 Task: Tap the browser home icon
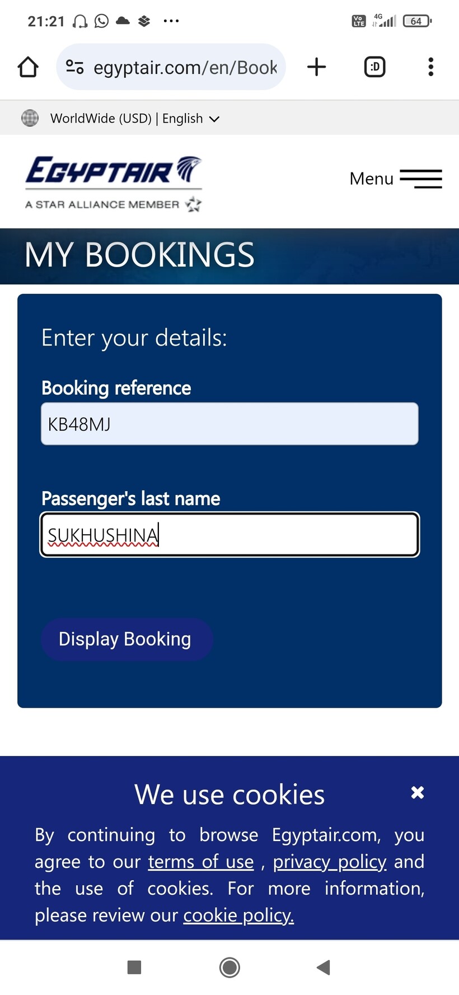click(x=28, y=67)
